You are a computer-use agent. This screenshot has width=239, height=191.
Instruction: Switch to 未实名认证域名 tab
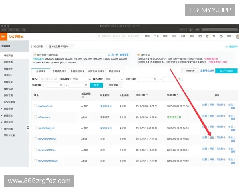96,71
